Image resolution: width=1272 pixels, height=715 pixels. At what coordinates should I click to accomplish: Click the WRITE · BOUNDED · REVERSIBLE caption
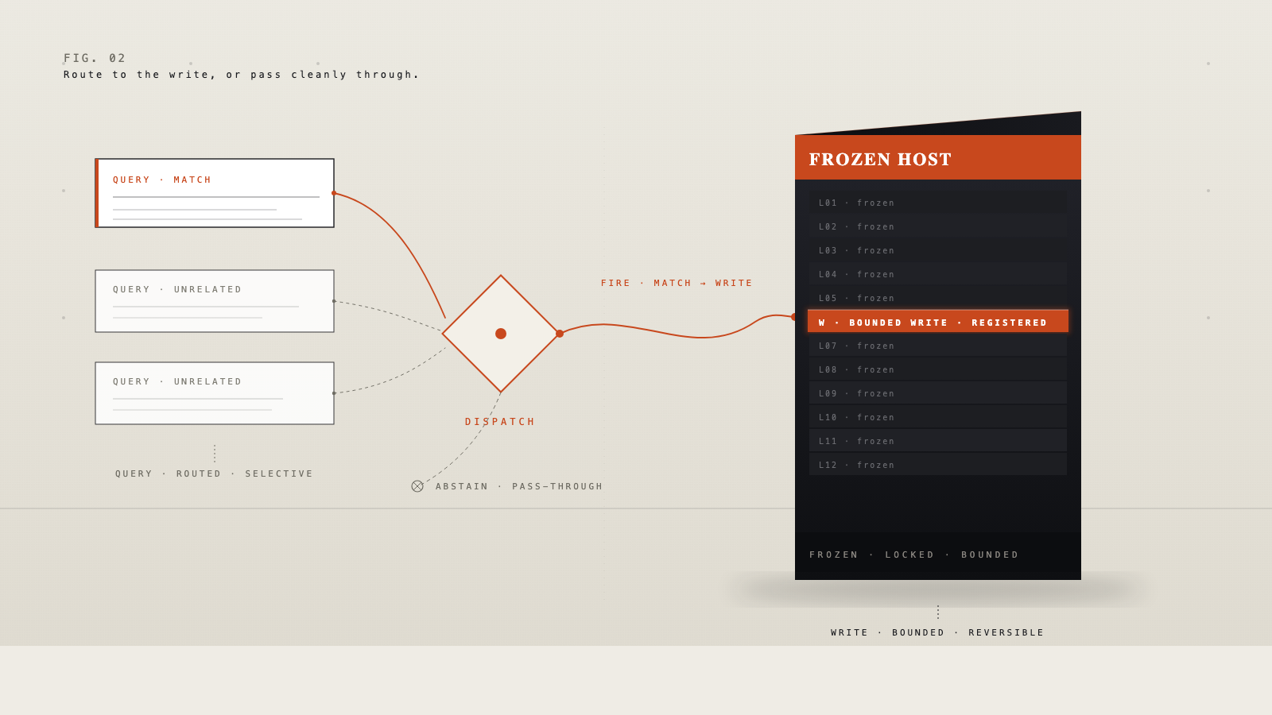coord(937,632)
